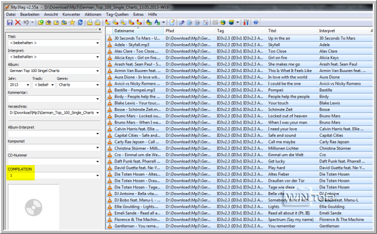Click the red X remove tag icon
Viewport: 377px width, 234px height.
pos(18,23)
